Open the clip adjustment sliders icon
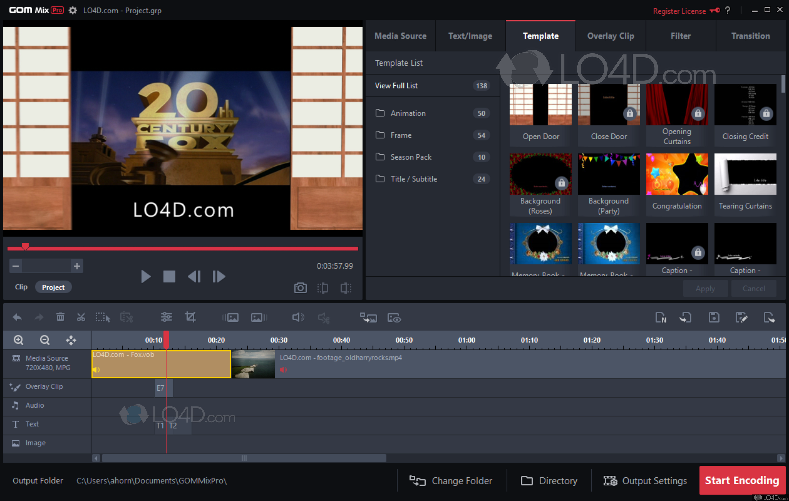789x501 pixels. point(166,317)
